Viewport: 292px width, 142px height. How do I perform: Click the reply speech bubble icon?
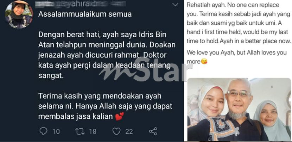click(x=43, y=131)
